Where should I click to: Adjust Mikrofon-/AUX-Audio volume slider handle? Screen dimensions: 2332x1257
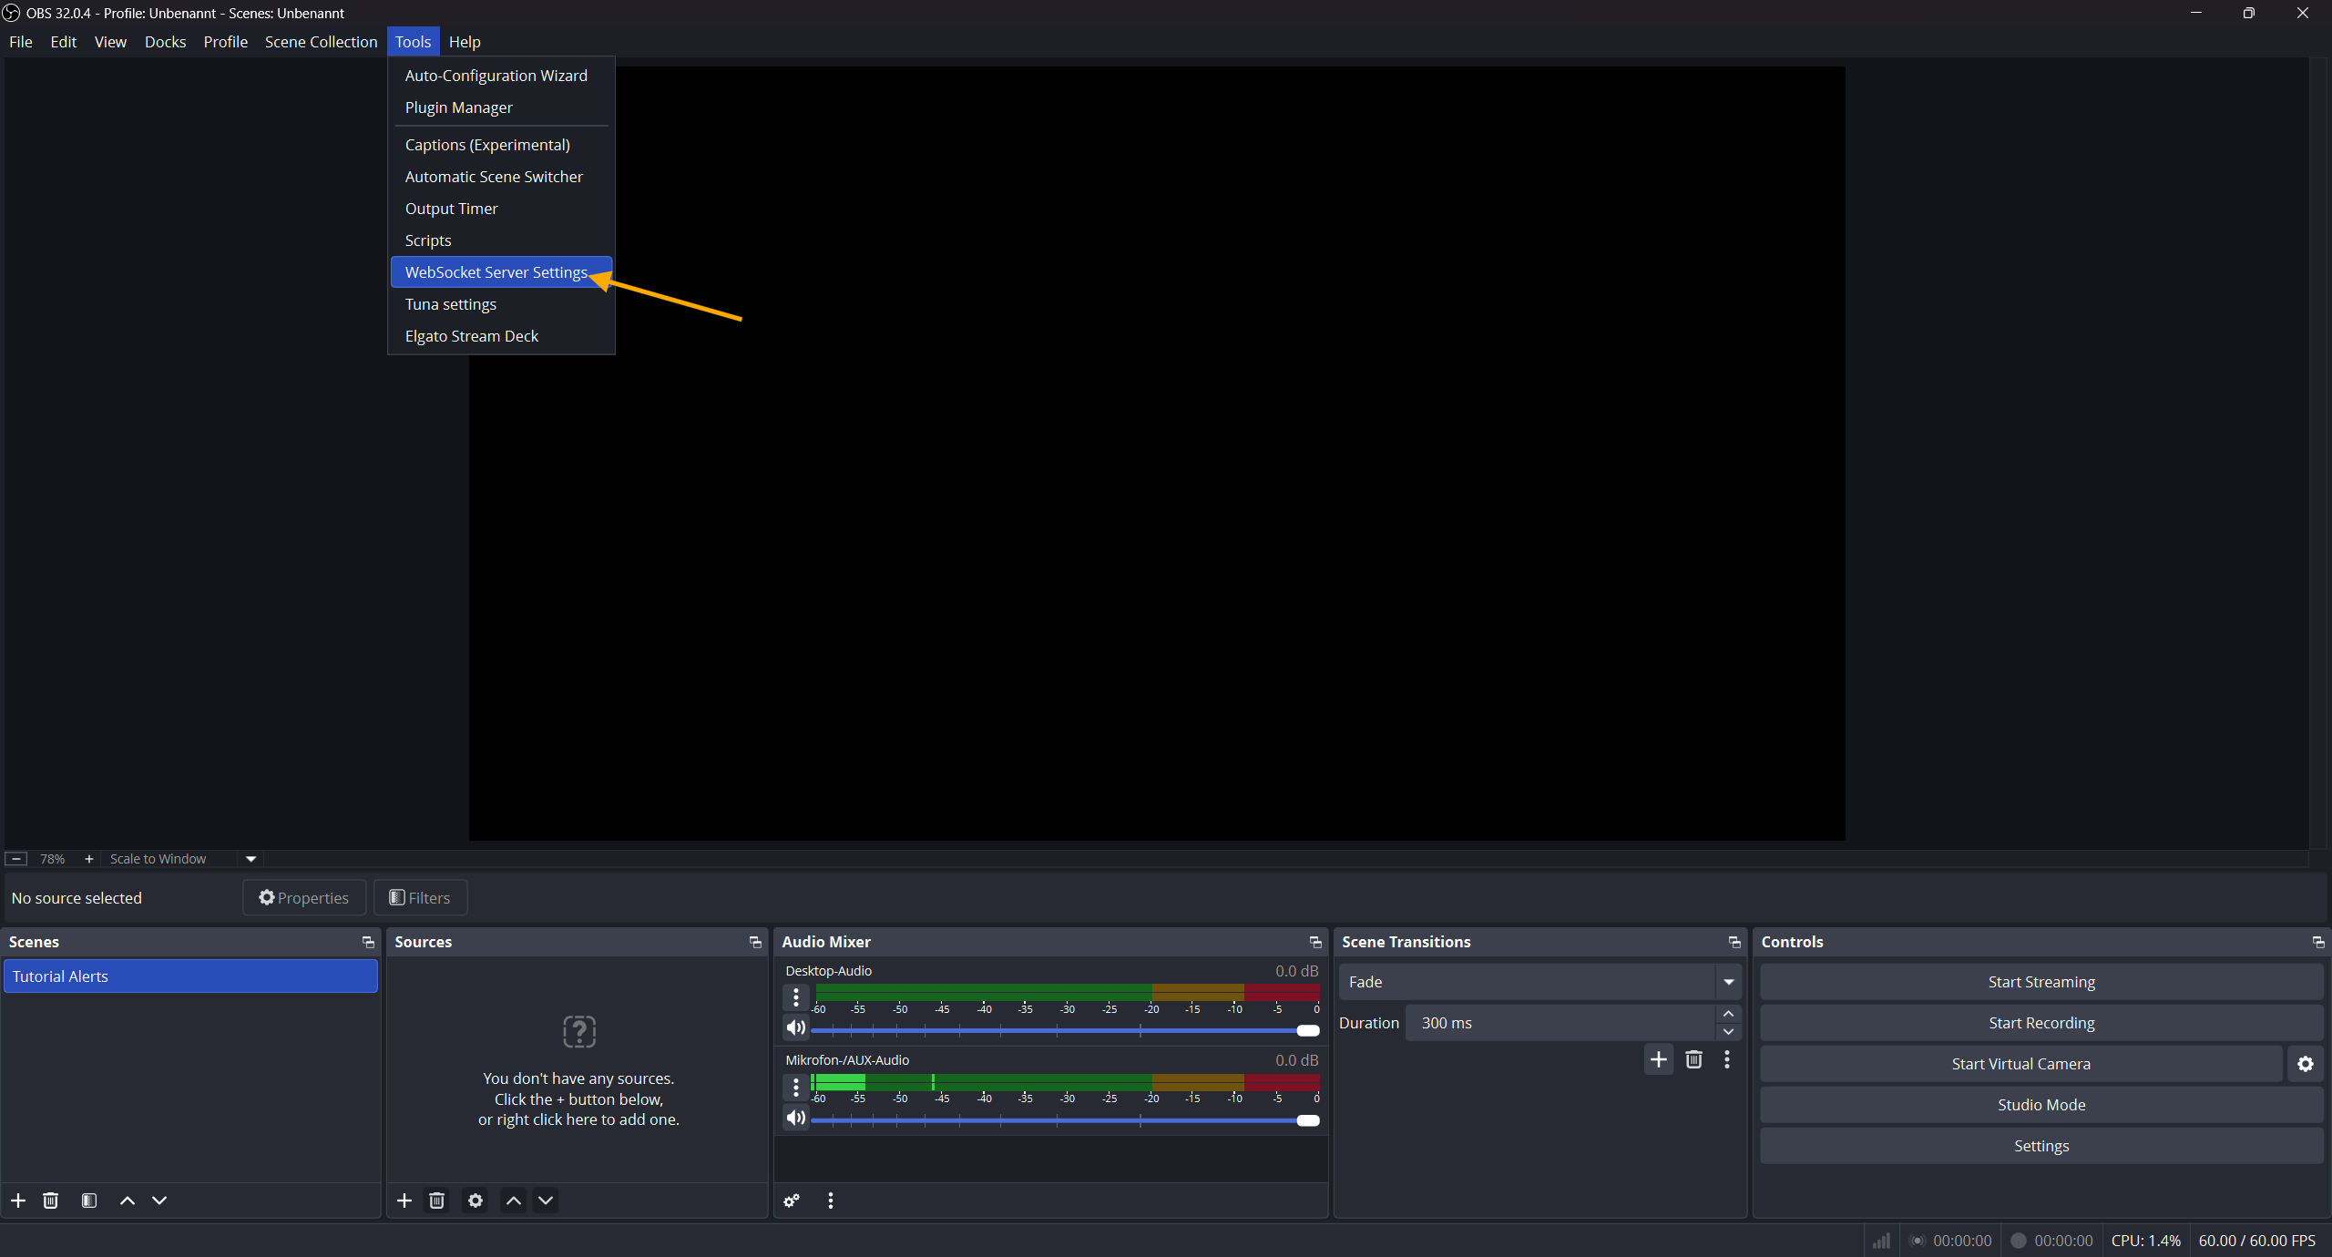click(1308, 1120)
